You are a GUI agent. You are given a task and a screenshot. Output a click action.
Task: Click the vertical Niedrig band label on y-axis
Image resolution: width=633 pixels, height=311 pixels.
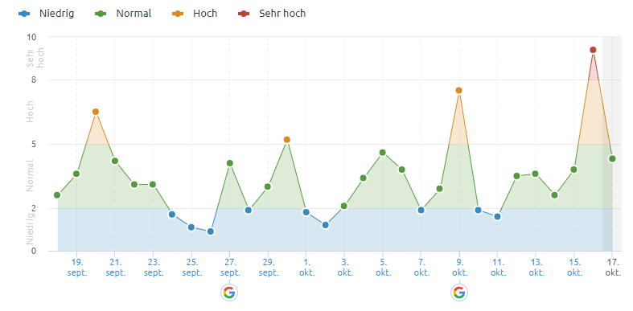pos(30,228)
